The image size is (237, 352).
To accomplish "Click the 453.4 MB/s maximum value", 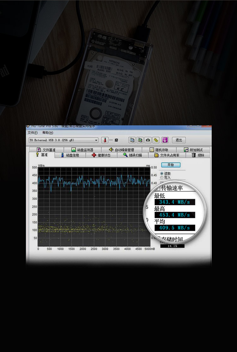I will coord(174,215).
